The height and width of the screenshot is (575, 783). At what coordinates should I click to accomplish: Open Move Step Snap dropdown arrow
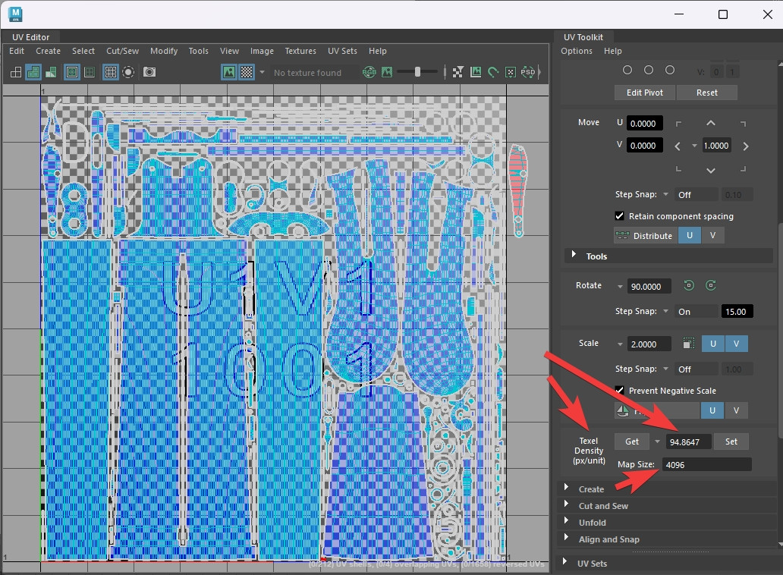[x=665, y=195]
